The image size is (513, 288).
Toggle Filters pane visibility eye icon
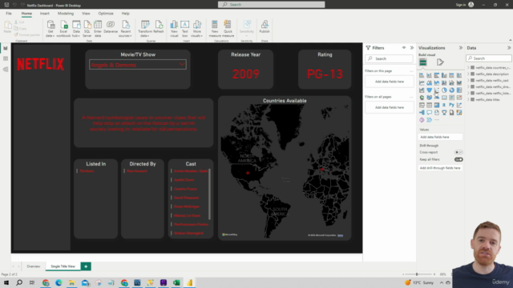(404, 48)
